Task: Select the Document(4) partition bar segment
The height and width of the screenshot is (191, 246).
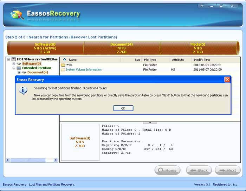Action: coord(122,48)
